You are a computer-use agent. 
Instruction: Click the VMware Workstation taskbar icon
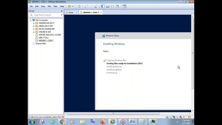click(x=112, y=122)
